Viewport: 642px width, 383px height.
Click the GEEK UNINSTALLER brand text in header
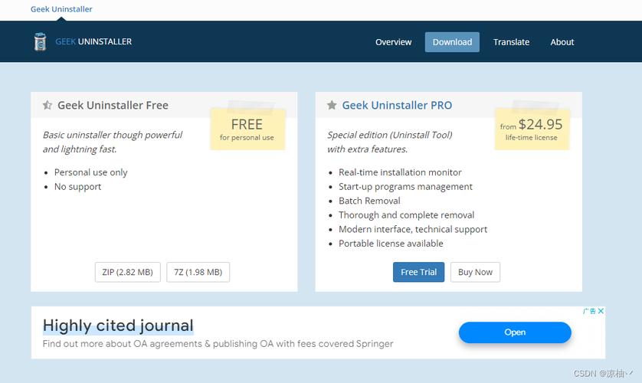93,42
